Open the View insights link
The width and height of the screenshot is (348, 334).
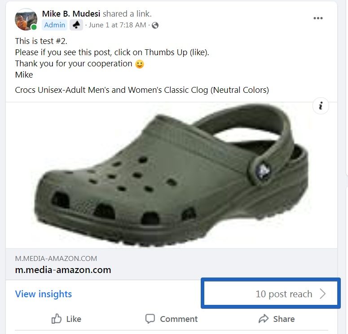(44, 294)
